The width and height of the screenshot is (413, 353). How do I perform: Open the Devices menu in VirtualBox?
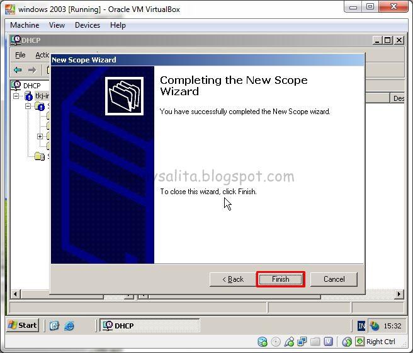pyautogui.click(x=88, y=25)
